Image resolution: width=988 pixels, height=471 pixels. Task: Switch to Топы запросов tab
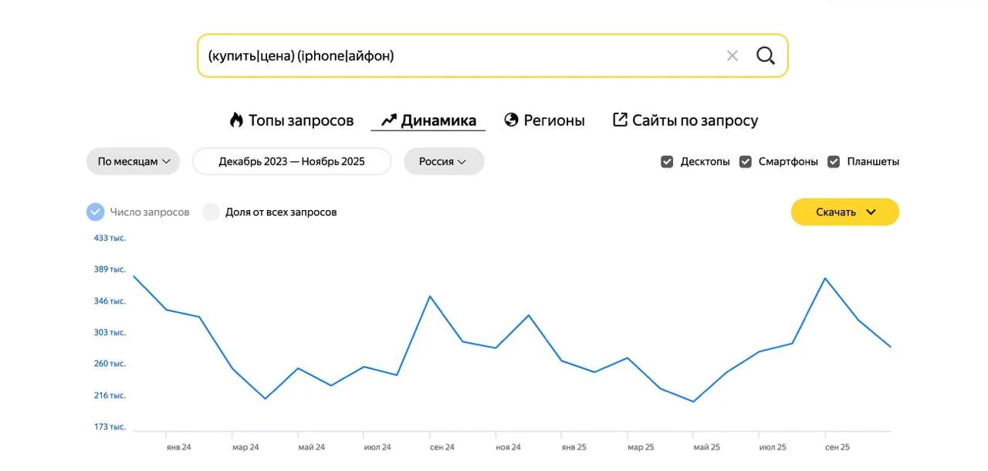point(300,120)
